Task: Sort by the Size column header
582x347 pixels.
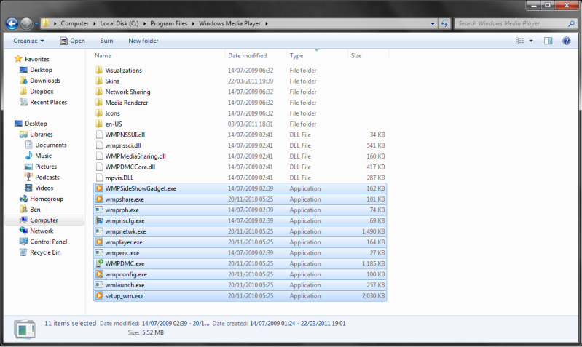Action: 356,55
